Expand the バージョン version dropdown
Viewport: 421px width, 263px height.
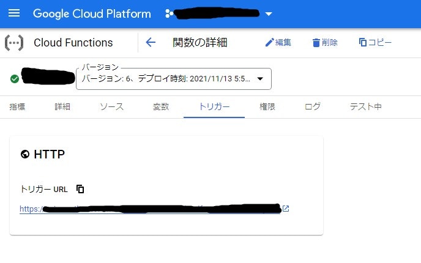click(174, 79)
